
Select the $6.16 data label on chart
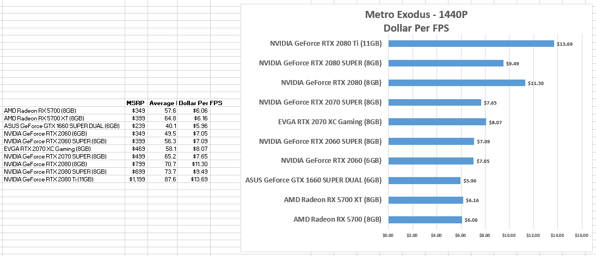(472, 200)
